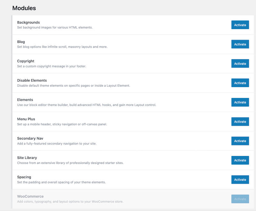Viewport: 256px width, 211px height.
Task: Activate the Elements module
Action: 240,102
